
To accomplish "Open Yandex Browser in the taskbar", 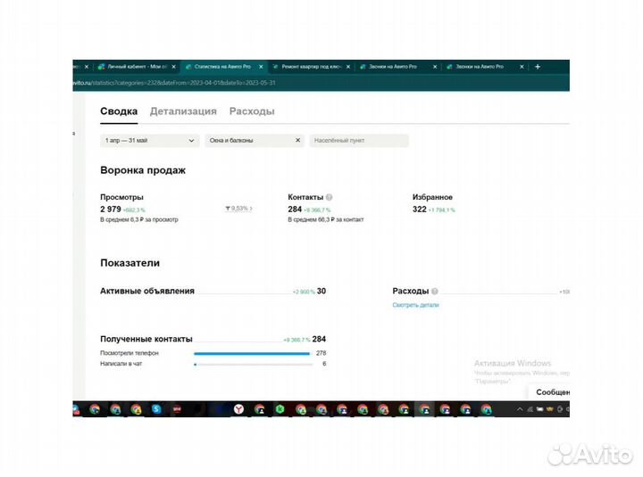I will pyautogui.click(x=238, y=409).
